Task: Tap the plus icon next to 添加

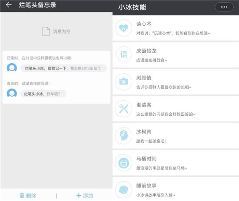Action: 79,195
